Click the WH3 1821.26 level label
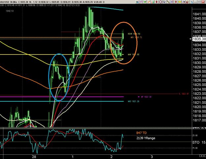 tap(133, 101)
